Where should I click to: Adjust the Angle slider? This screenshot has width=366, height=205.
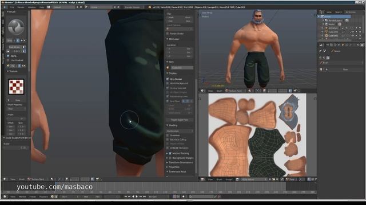click(x=17, y=118)
